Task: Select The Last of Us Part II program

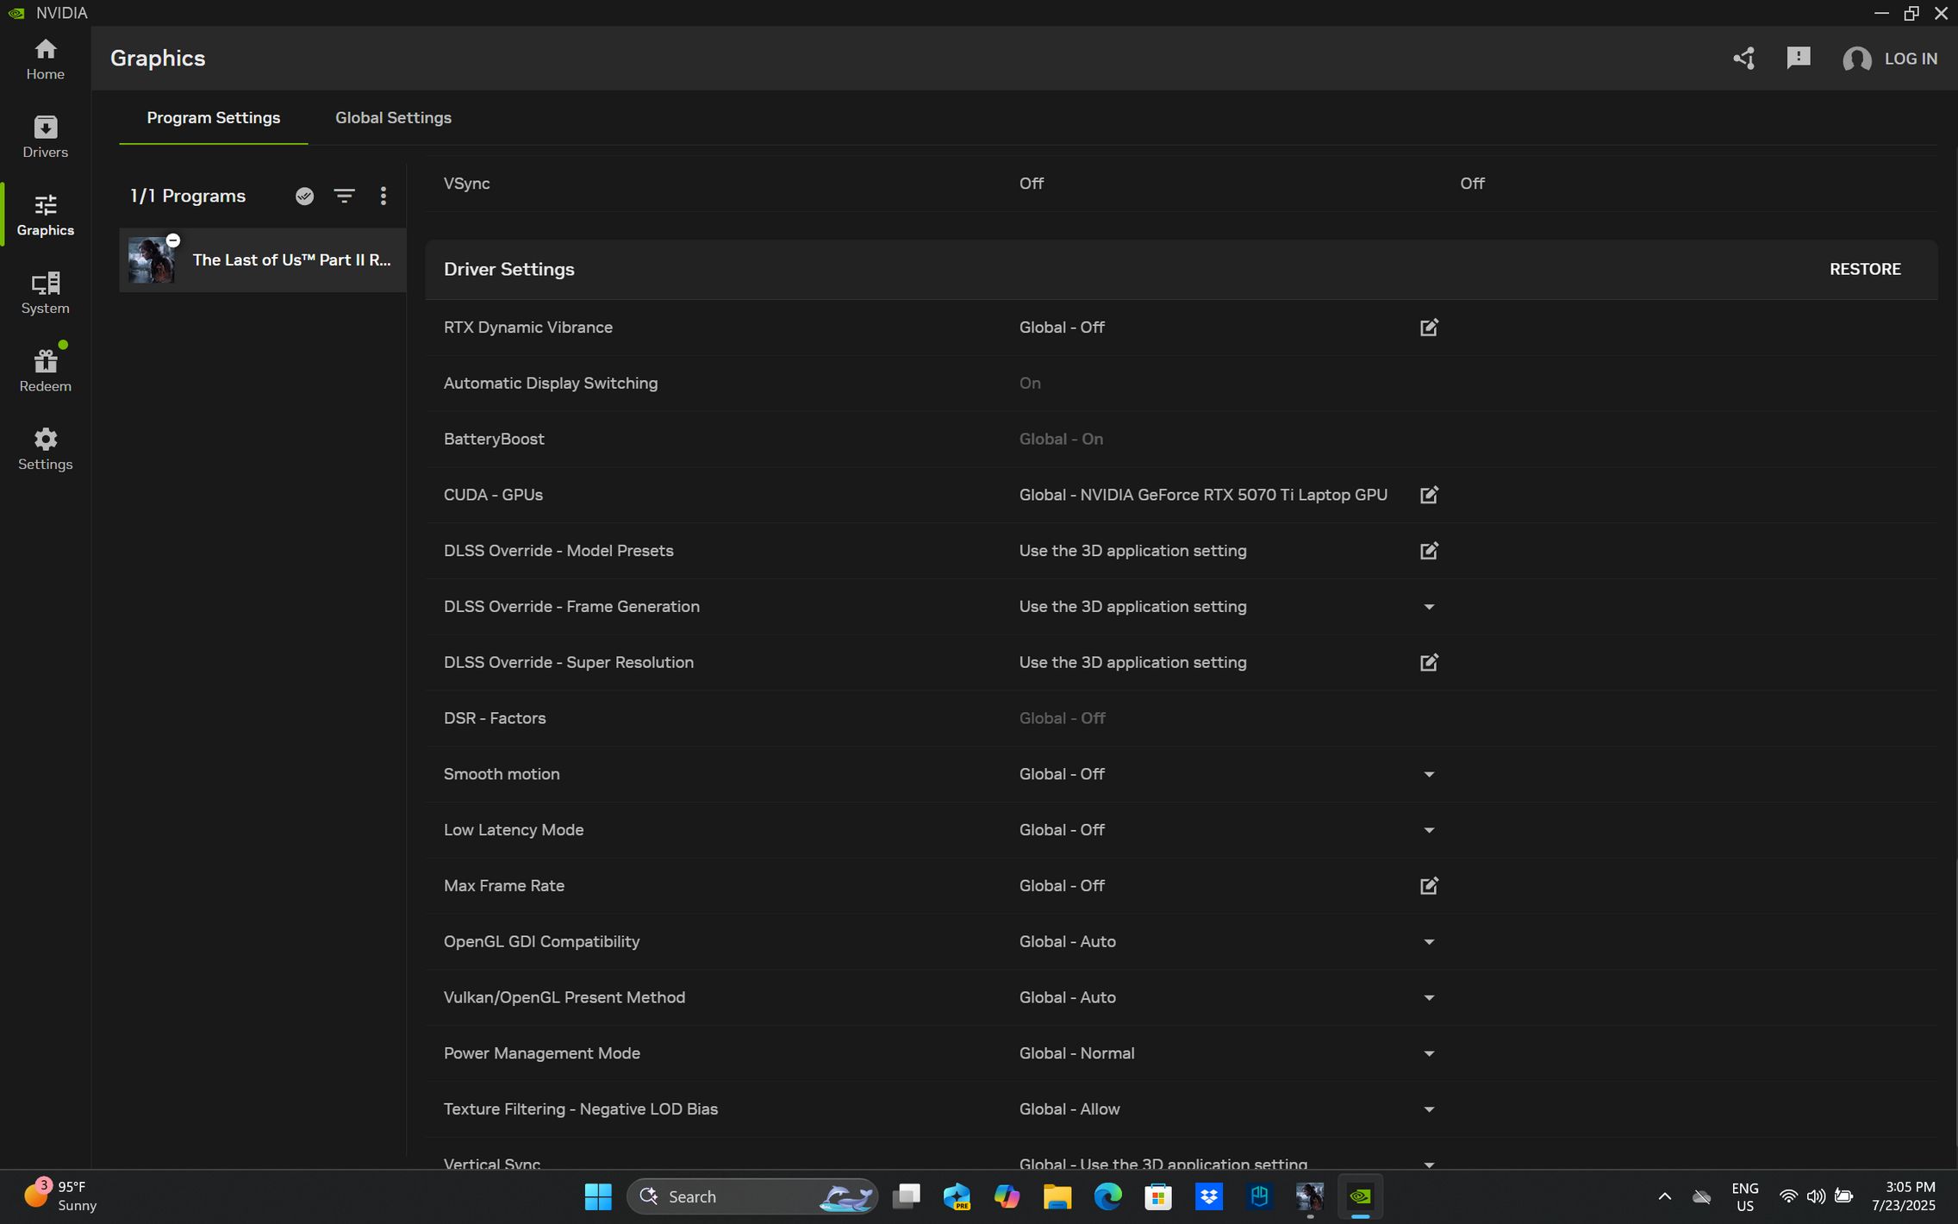Action: click(263, 260)
